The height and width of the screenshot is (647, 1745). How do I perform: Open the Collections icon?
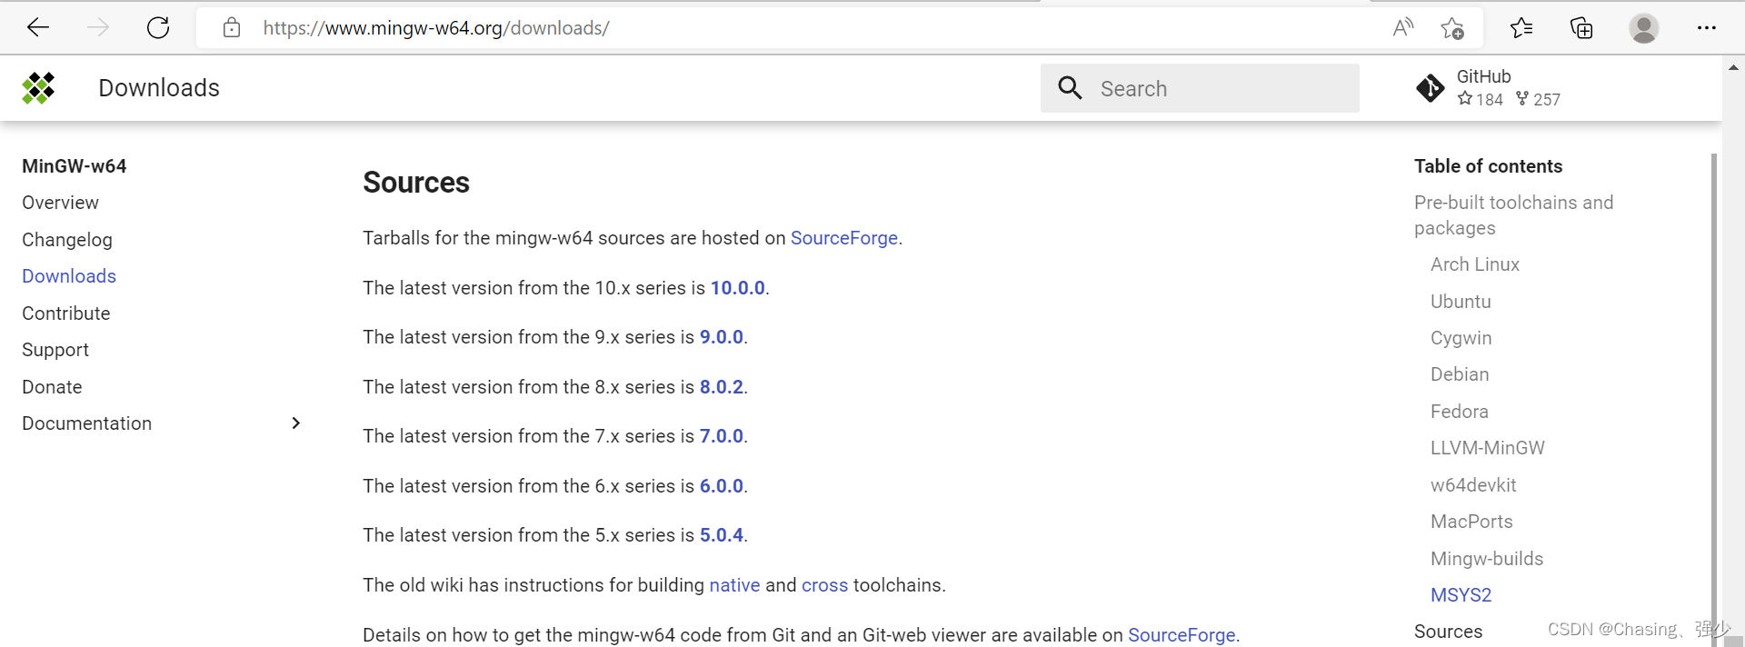[1581, 28]
